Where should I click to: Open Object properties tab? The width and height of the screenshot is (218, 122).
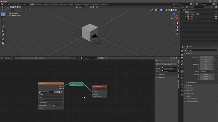tap(182, 72)
